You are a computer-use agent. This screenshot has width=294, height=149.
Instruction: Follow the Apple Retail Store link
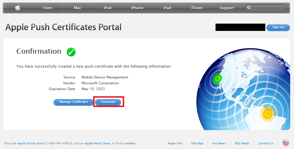[x=98, y=143]
